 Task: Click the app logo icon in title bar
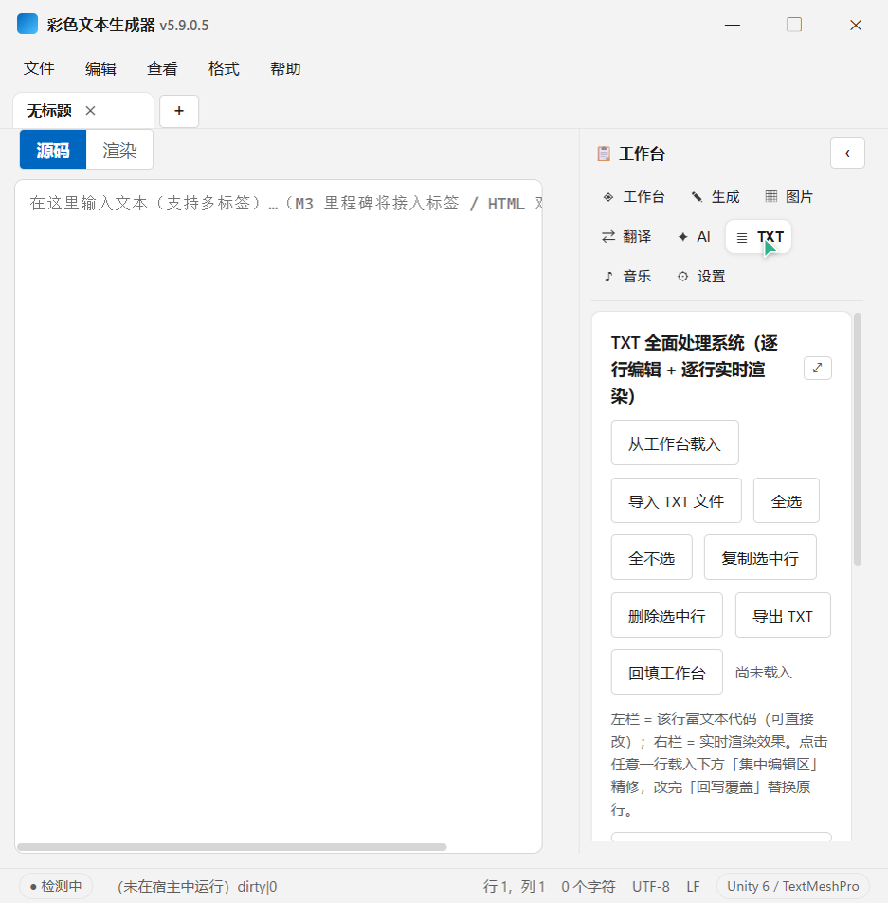(x=27, y=25)
